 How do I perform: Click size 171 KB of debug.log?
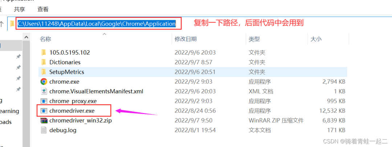[x=336, y=130]
